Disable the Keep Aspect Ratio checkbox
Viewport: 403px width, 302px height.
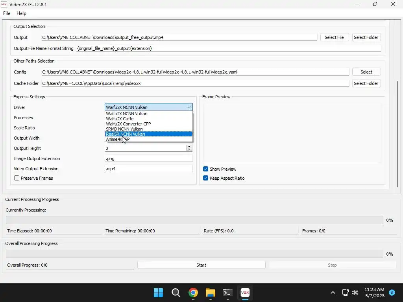click(205, 178)
